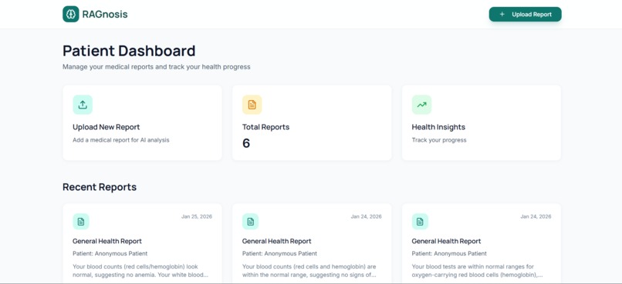Click the plus icon in Upload Report button
622x284 pixels.
point(502,15)
